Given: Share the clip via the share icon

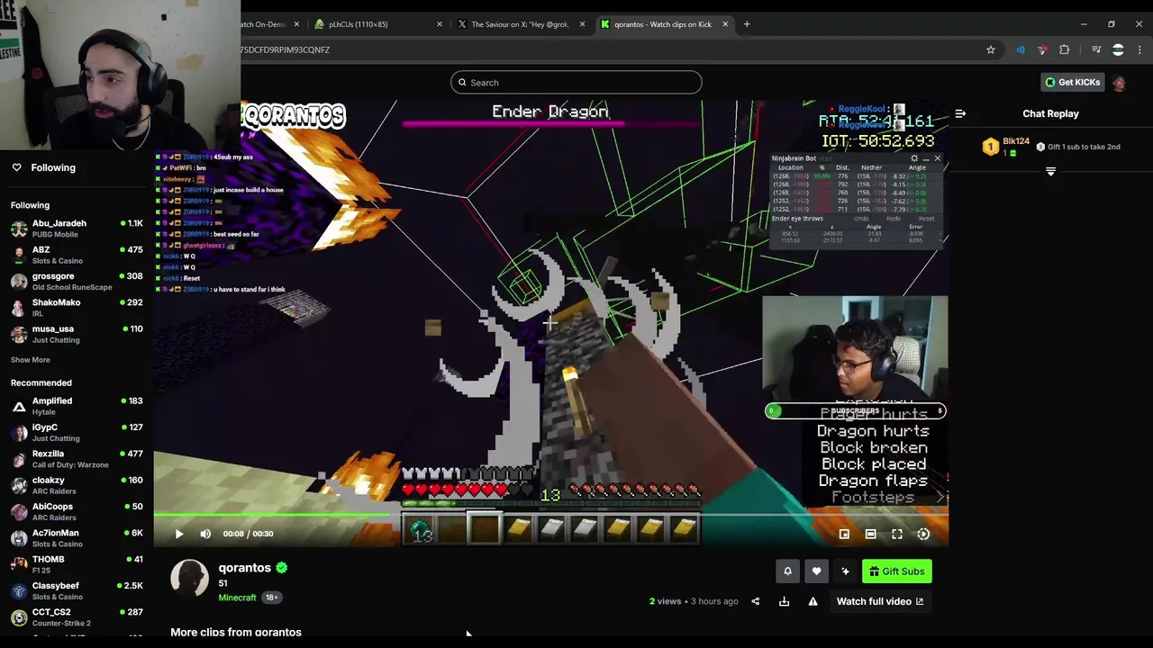Looking at the screenshot, I should [756, 601].
